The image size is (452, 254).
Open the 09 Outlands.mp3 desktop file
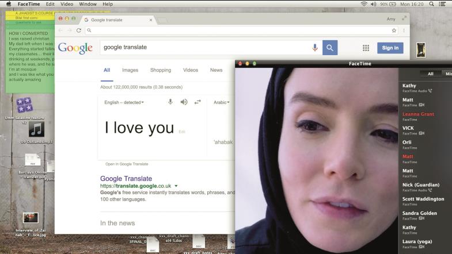coord(36,130)
